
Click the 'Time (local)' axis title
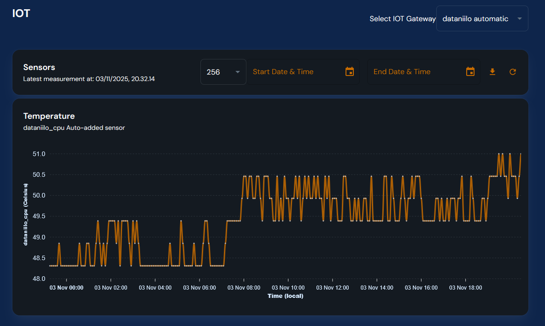click(285, 296)
